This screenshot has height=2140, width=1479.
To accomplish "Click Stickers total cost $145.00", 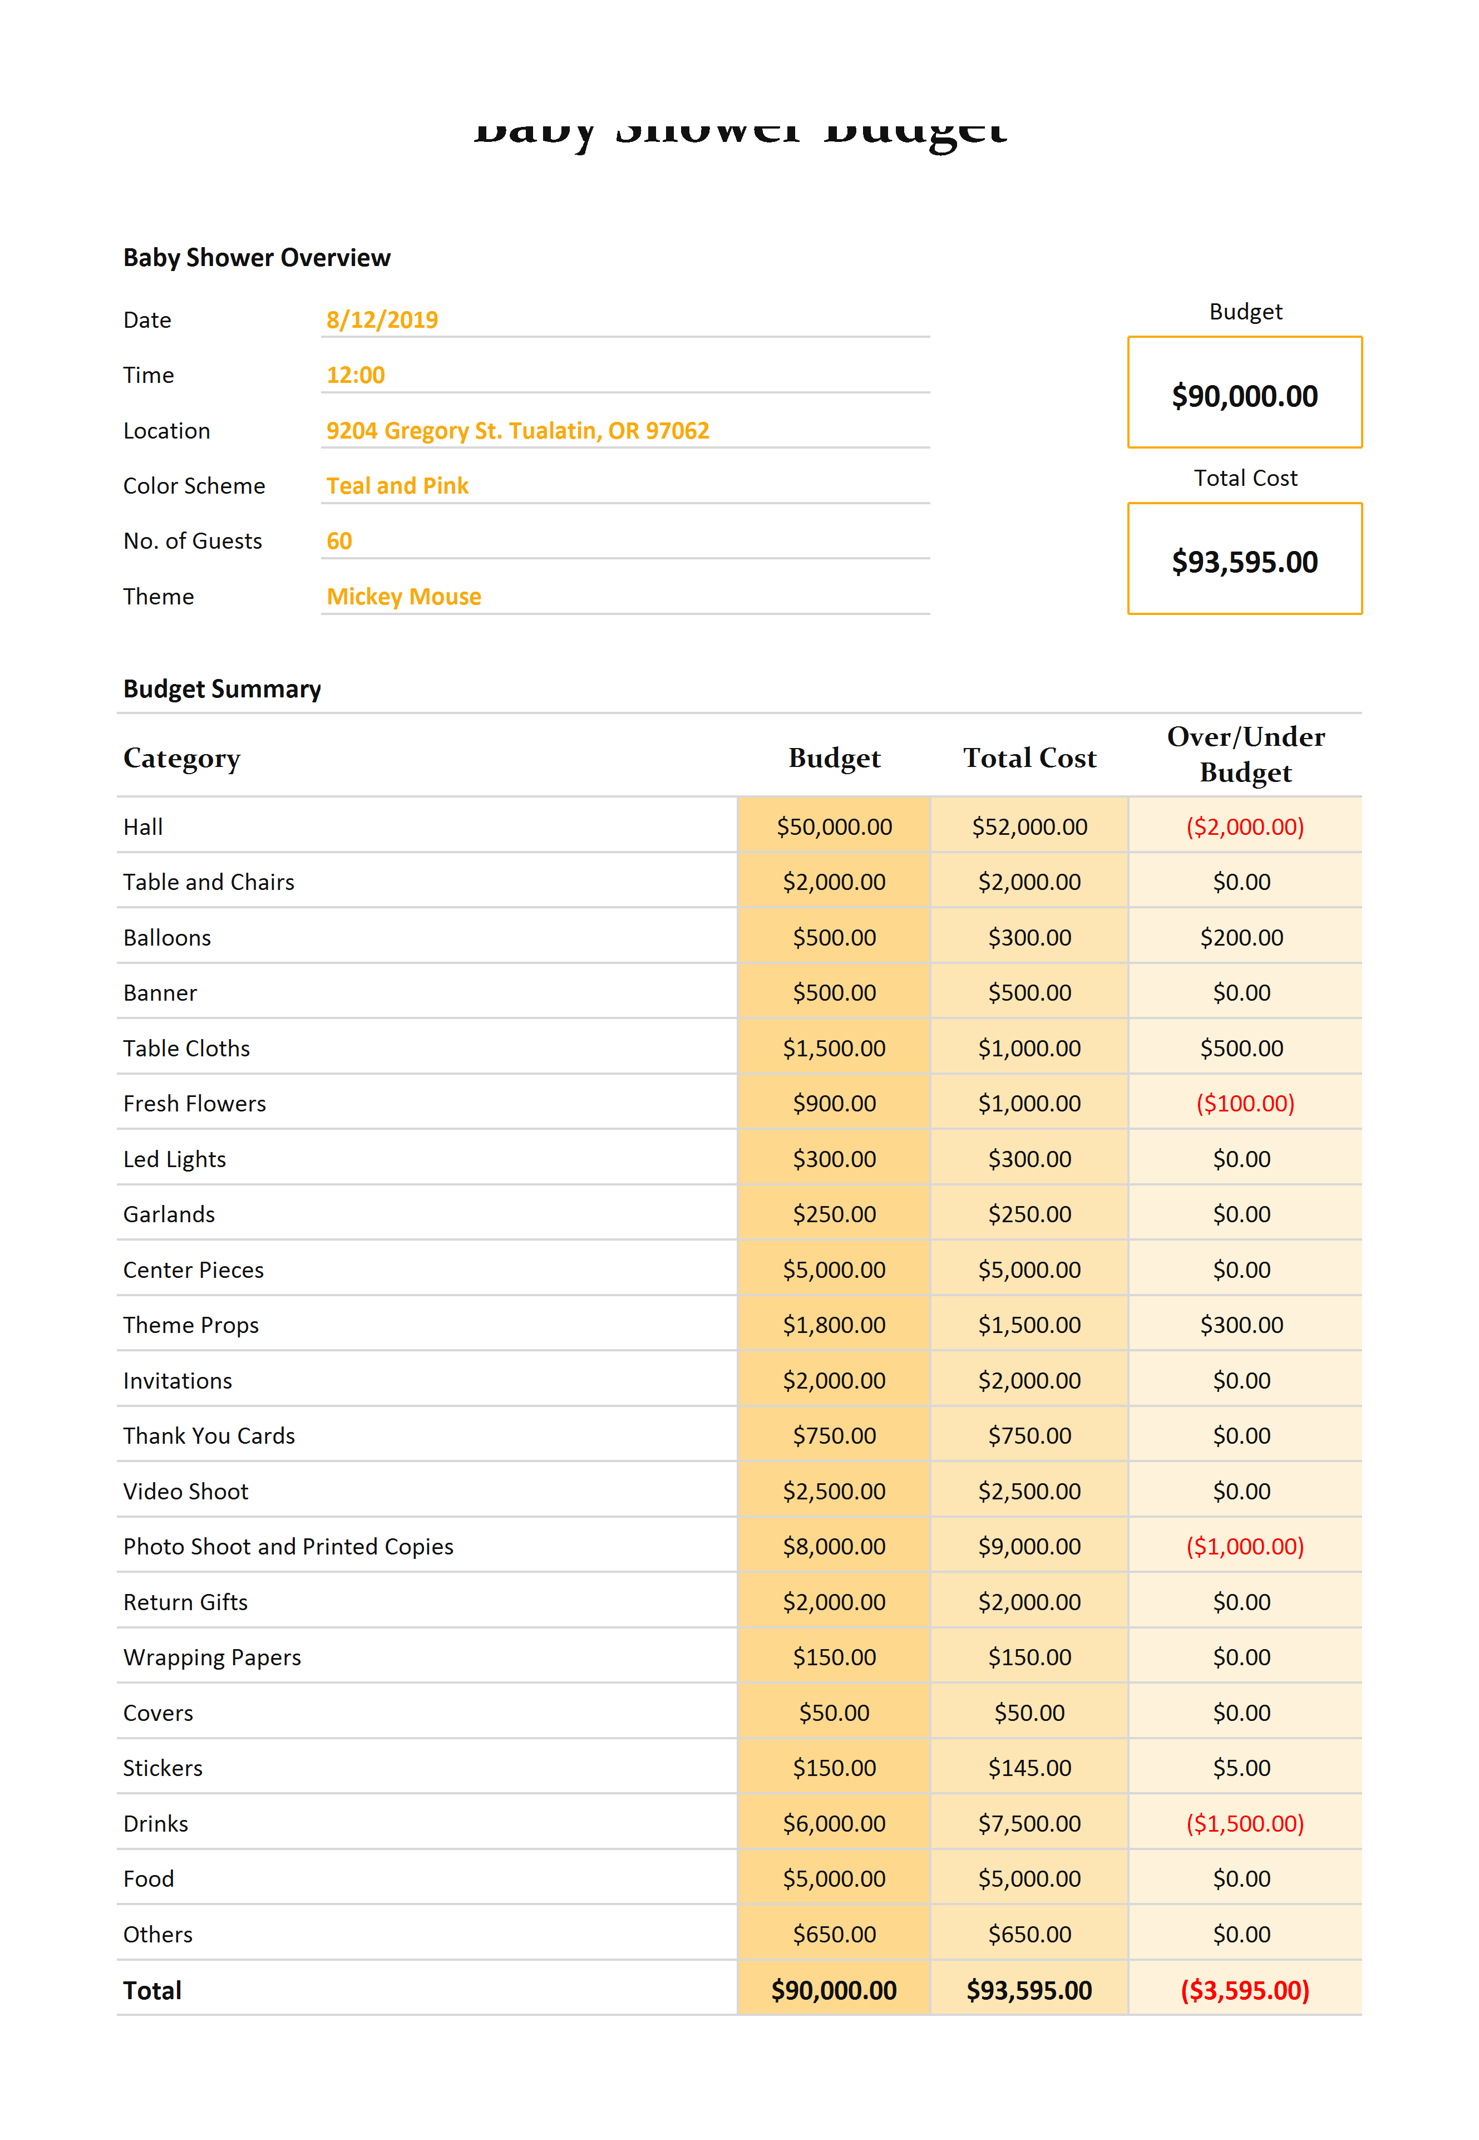I will (x=1029, y=1768).
